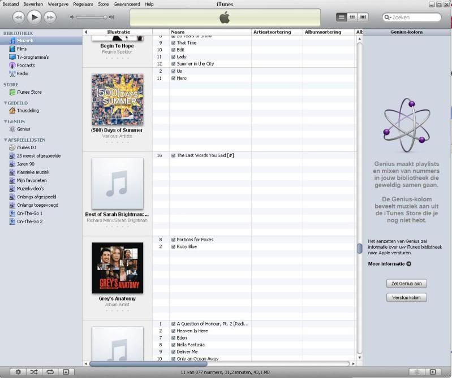Click the Zet Genius aan button
The width and height of the screenshot is (452, 378).
[406, 284]
